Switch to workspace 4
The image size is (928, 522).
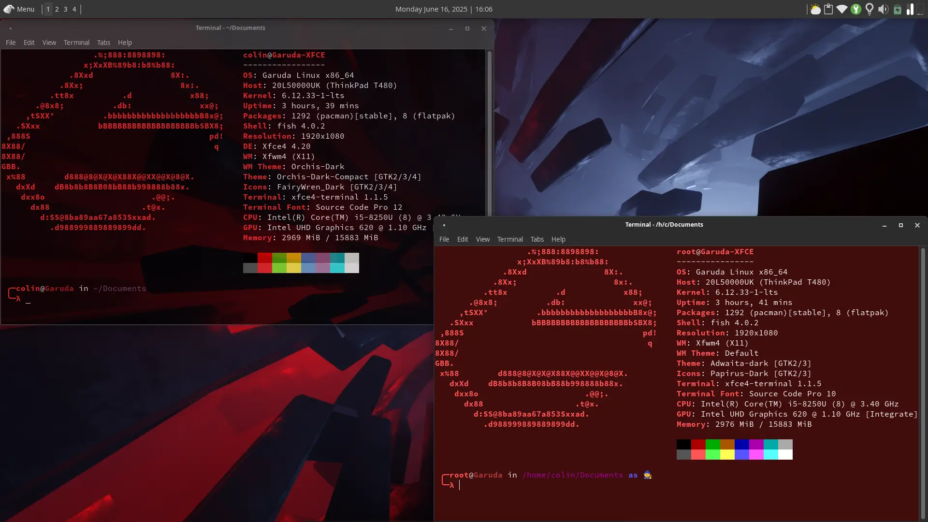[74, 9]
